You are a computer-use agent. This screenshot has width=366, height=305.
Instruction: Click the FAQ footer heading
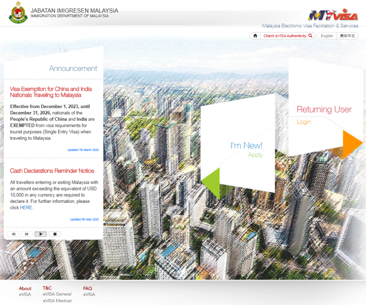point(88,288)
